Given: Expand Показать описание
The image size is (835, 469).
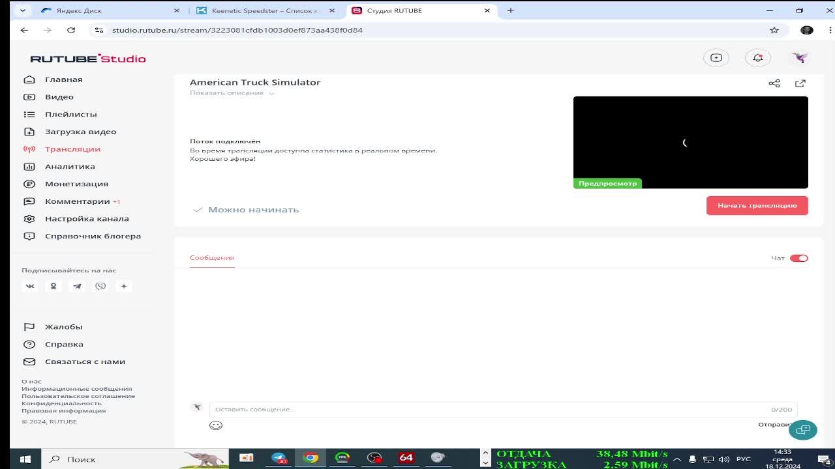Looking at the screenshot, I should pyautogui.click(x=232, y=93).
